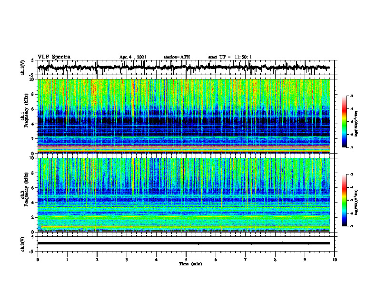Click time tick label "8" on the time axis
The width and height of the screenshot is (377, 291).
coord(275,260)
